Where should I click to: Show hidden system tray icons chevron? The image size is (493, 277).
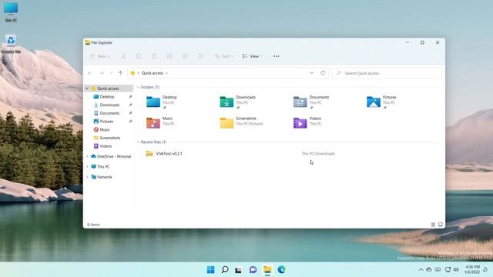[421, 269]
